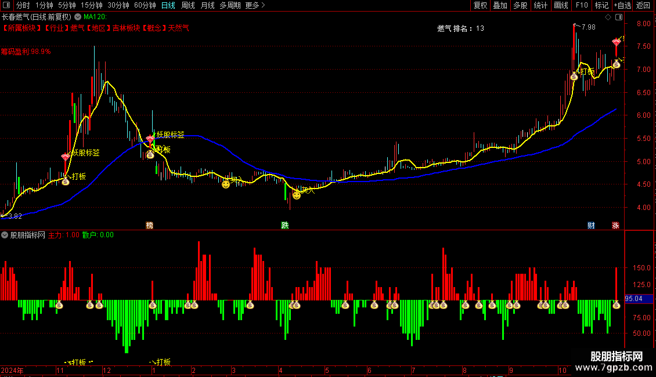Click the 榜 event marker

[x=149, y=225]
